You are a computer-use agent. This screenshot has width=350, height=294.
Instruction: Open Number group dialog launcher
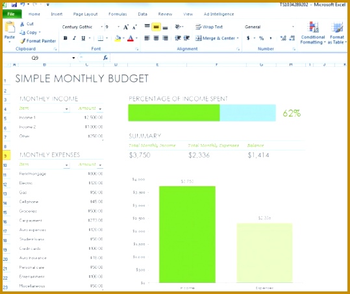click(294, 49)
